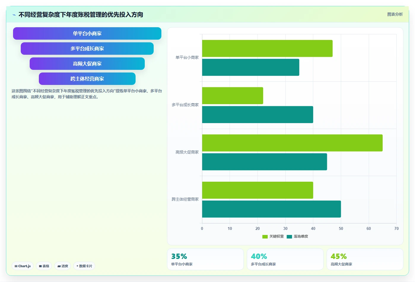The image size is (415, 282).
Task: Click 多平台成长商家 green 关键权重 bar
Action: pos(233,96)
